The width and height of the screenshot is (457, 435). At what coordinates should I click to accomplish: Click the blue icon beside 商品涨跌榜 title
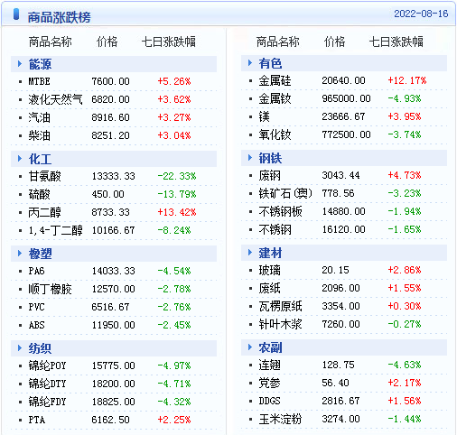click(x=16, y=14)
